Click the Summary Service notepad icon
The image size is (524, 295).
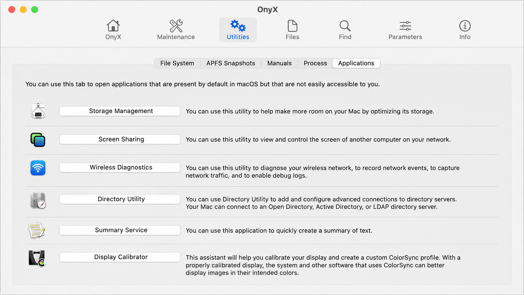[37, 230]
